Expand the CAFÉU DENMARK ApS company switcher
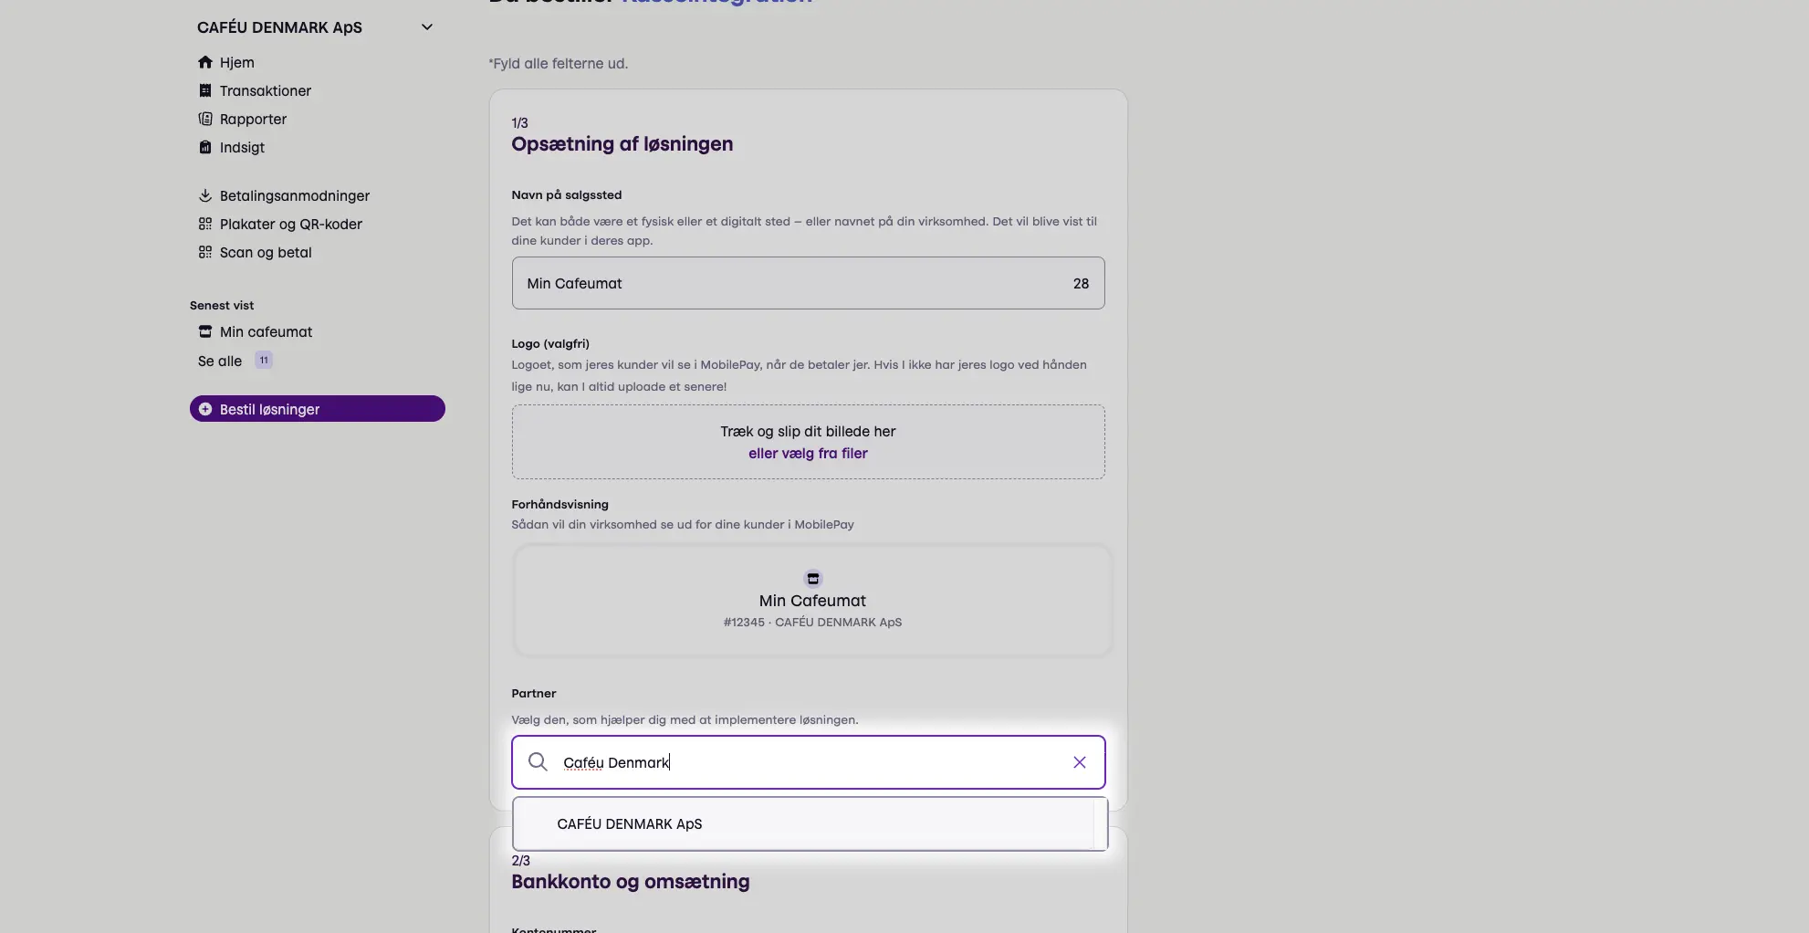This screenshot has height=933, width=1809. 426,27
